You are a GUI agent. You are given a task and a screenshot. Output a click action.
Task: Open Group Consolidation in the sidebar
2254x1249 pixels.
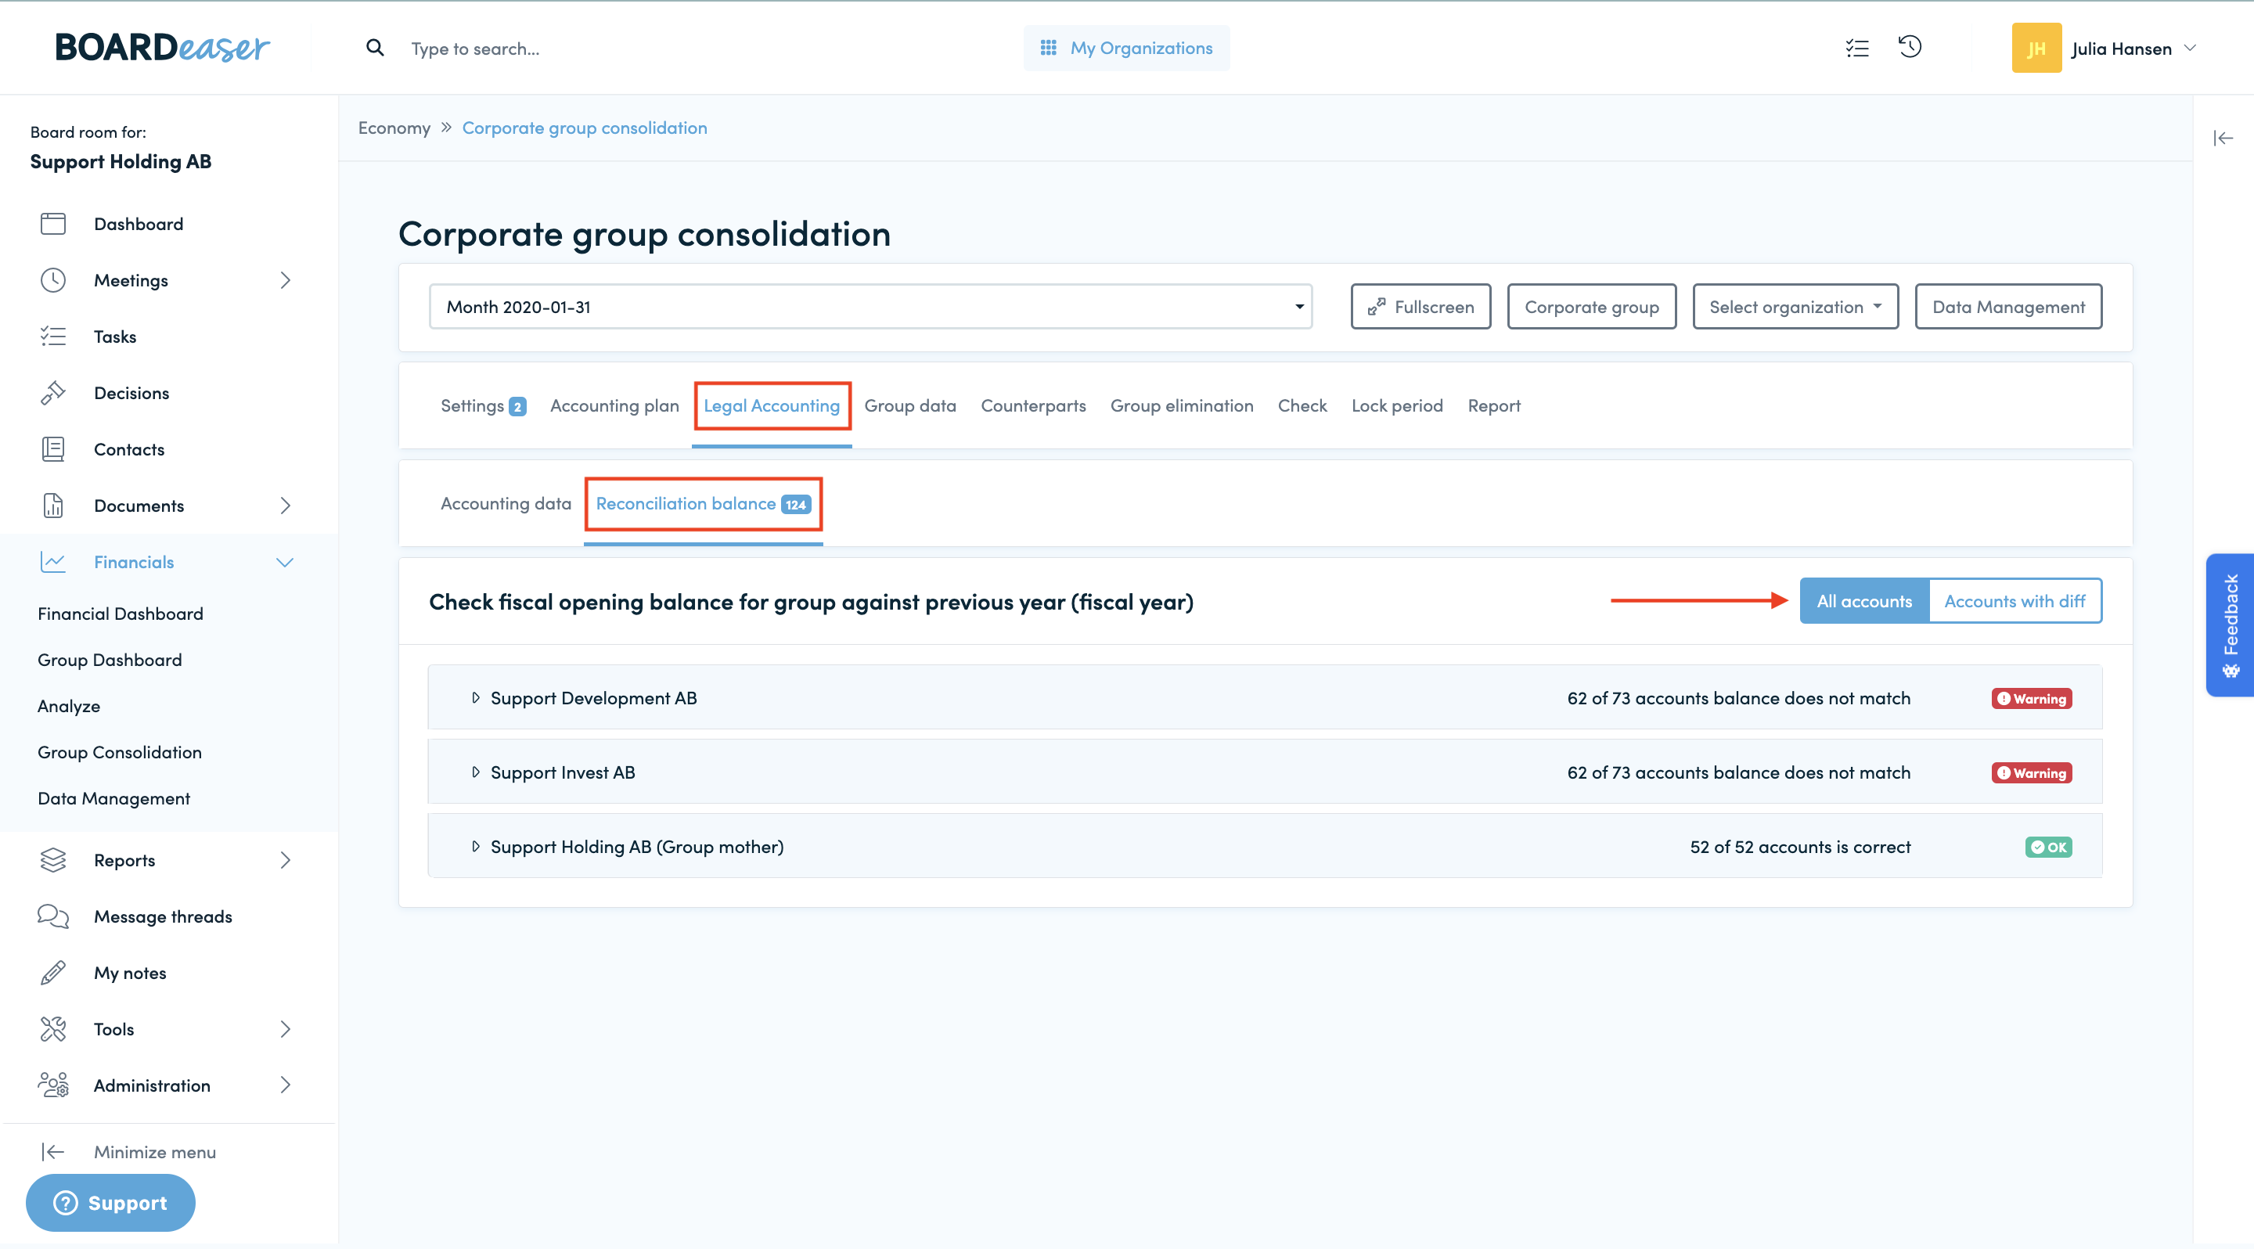coord(119,752)
